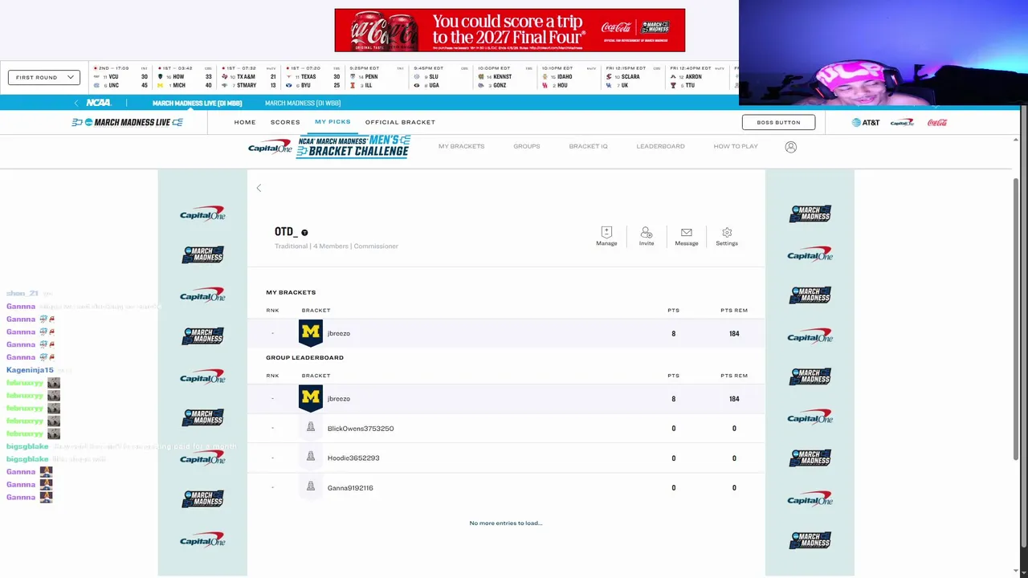Click Michigan logo in Group Leaderboard row
The height and width of the screenshot is (578, 1028).
(311, 398)
